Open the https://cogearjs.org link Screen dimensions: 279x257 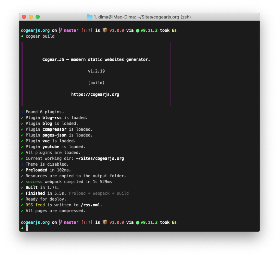click(x=95, y=94)
